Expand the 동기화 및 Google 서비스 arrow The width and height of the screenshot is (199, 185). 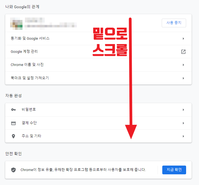(x=183, y=39)
